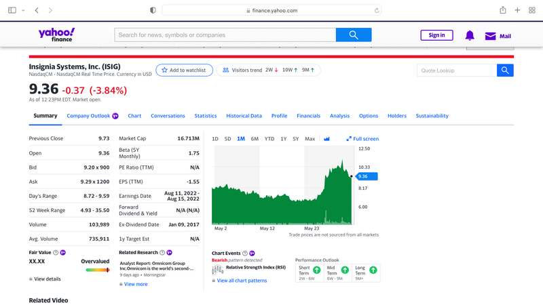This screenshot has height=305, width=543.
Task: Show Safari tab overview grid
Action: pos(532,10)
